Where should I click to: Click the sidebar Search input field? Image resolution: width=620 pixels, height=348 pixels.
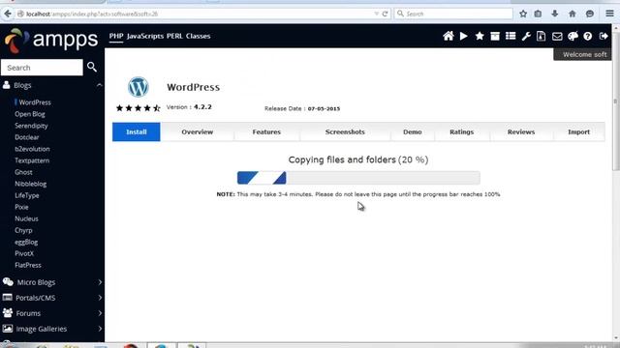[x=42, y=68]
